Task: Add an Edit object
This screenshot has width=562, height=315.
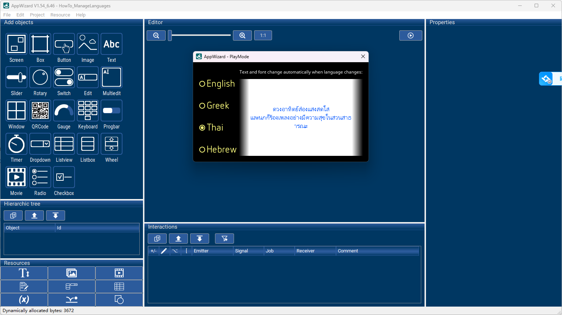Action: click(88, 77)
